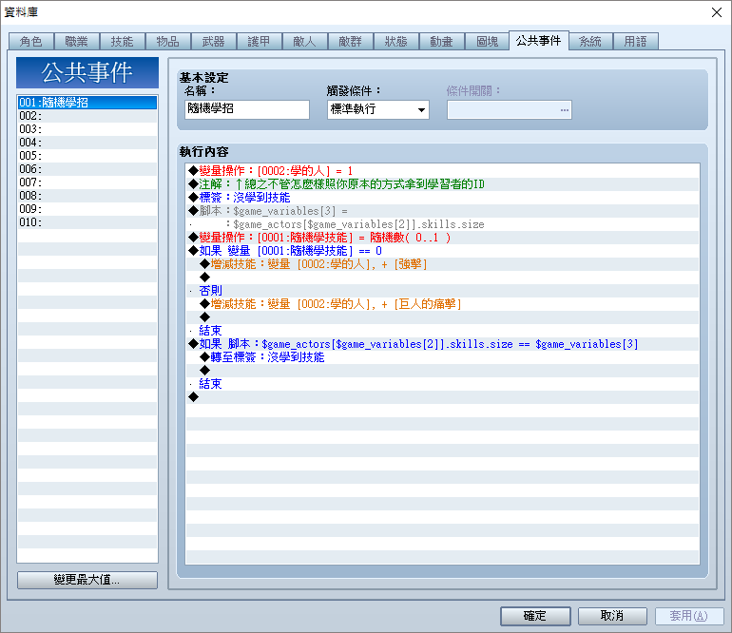Close the 資料庫 window
This screenshot has height=633, width=732.
(x=717, y=12)
